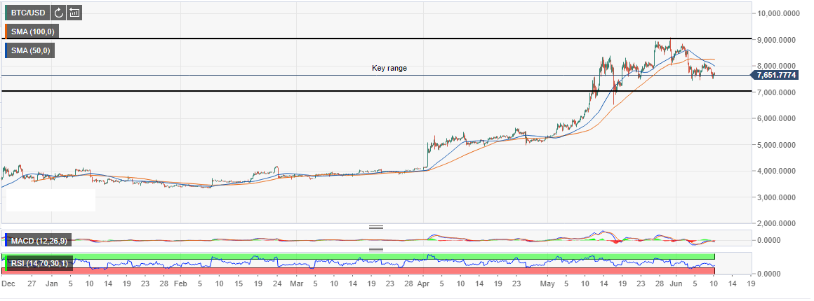Screen dimensions: 814x301
Task: Click the 10,000.0000 price axis label
Action: pos(780,14)
